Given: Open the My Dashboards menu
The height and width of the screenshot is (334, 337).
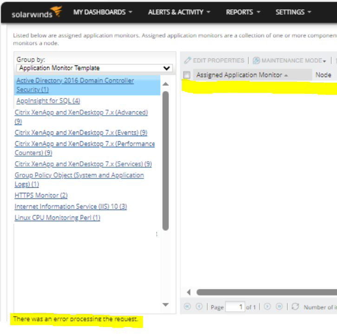Looking at the screenshot, I should pyautogui.click(x=103, y=12).
